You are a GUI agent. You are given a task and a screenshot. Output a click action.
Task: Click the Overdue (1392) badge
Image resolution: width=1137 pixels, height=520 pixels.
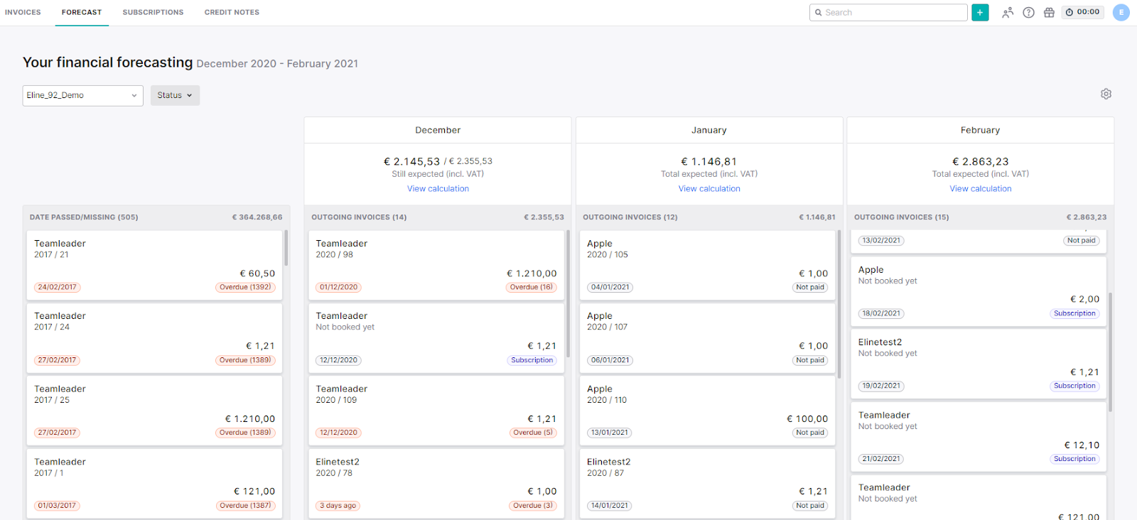pyautogui.click(x=245, y=288)
